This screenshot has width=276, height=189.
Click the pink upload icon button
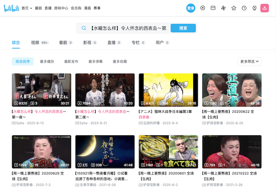(264, 8)
